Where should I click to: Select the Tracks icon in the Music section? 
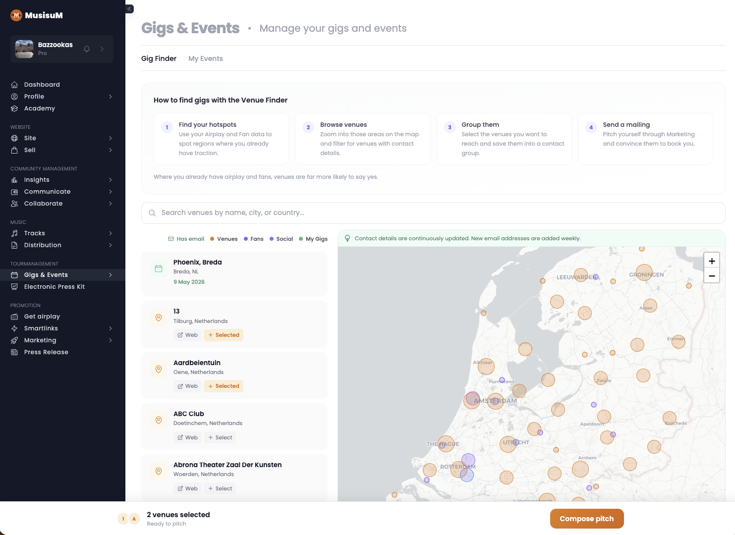[x=15, y=233]
